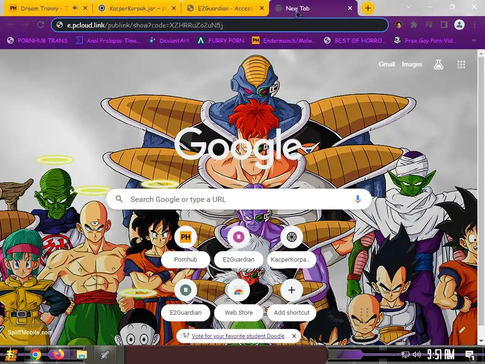Open the Extensions puzzle piece menu
Viewport: 485px width, 364px height.
(414, 25)
